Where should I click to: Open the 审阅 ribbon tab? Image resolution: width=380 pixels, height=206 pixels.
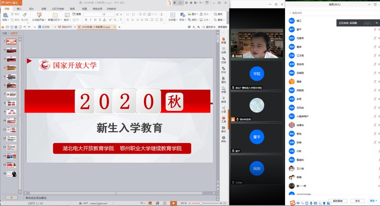72,9
